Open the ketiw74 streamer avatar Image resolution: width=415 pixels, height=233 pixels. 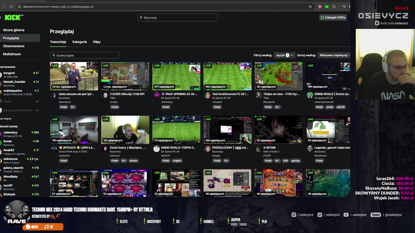point(156,149)
